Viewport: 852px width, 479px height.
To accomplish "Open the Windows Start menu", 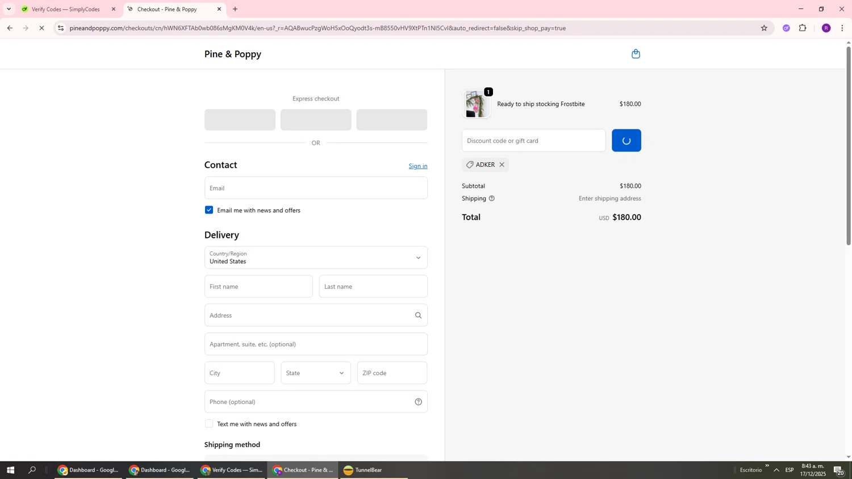I will (x=10, y=470).
